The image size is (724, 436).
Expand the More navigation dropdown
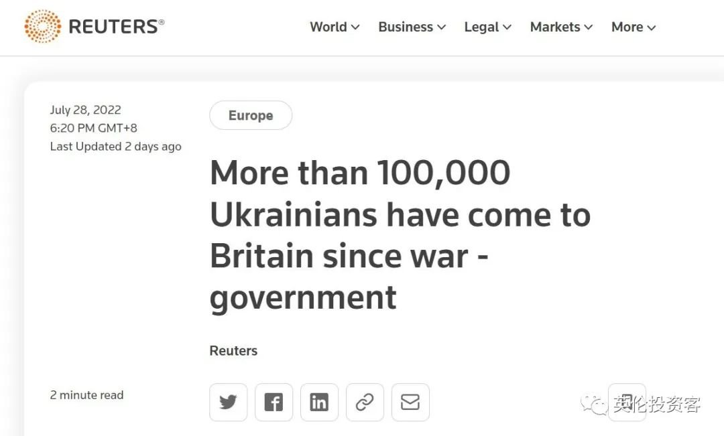(x=633, y=27)
